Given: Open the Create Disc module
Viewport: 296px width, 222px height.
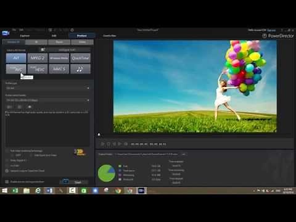Looking at the screenshot, I should click(x=109, y=36).
